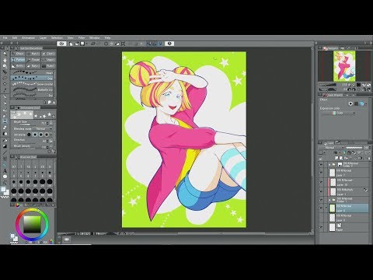
Task: Click the layer opacity slider
Action: click(x=354, y=148)
